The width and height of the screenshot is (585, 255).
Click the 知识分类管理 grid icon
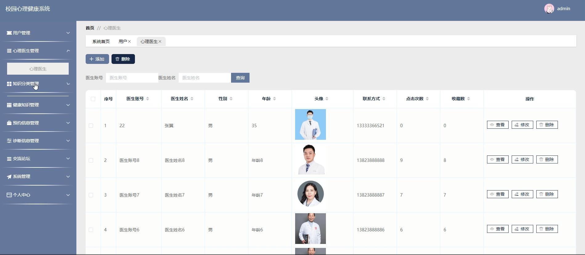tap(9, 84)
